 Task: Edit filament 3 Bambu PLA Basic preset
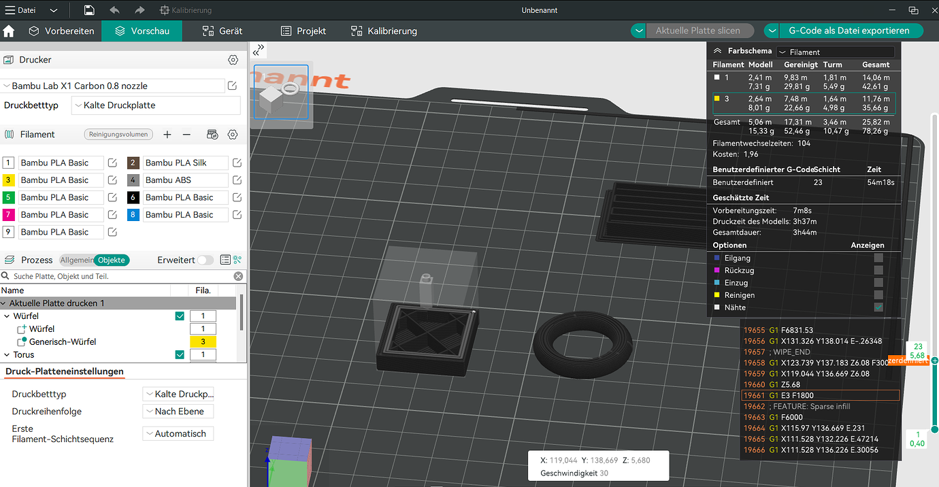coord(113,180)
